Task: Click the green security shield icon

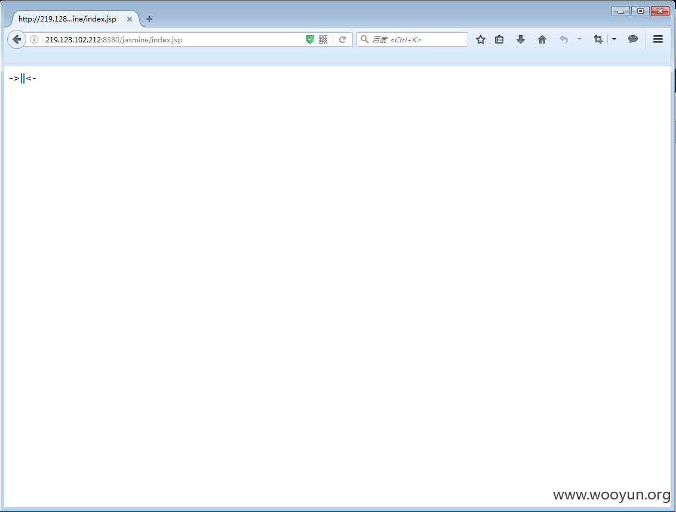Action: [309, 39]
